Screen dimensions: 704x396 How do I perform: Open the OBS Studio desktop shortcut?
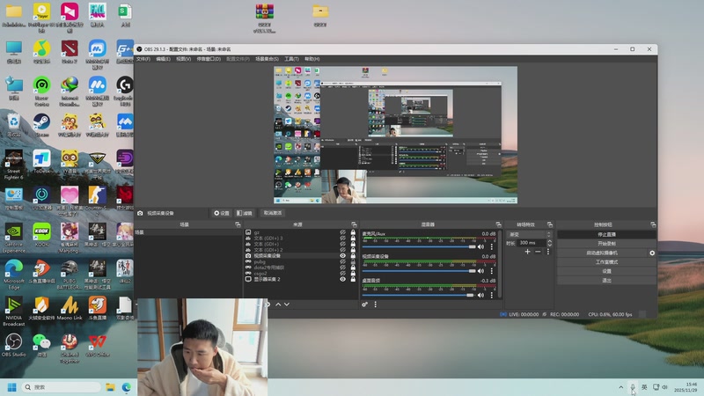[x=13, y=345]
